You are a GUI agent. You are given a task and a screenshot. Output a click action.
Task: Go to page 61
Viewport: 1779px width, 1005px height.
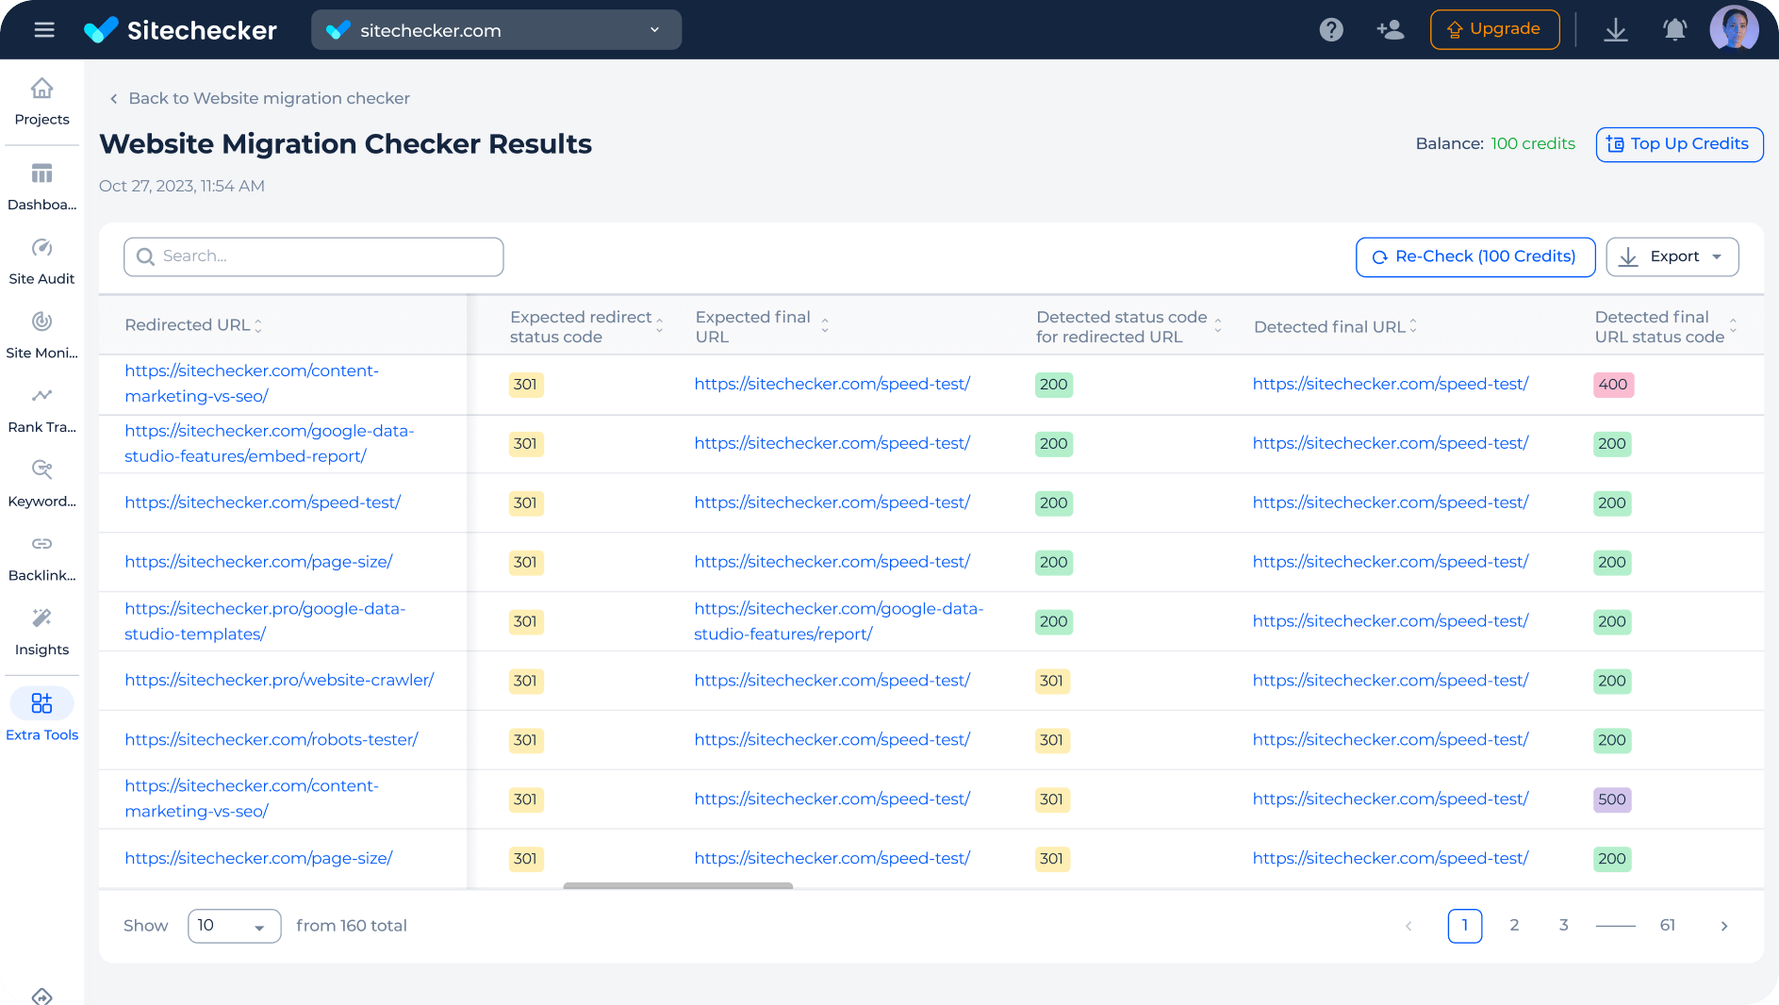click(x=1668, y=926)
